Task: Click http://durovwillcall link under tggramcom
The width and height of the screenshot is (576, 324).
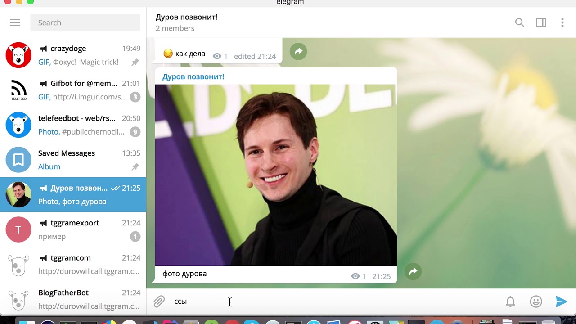Action: pyautogui.click(x=89, y=271)
